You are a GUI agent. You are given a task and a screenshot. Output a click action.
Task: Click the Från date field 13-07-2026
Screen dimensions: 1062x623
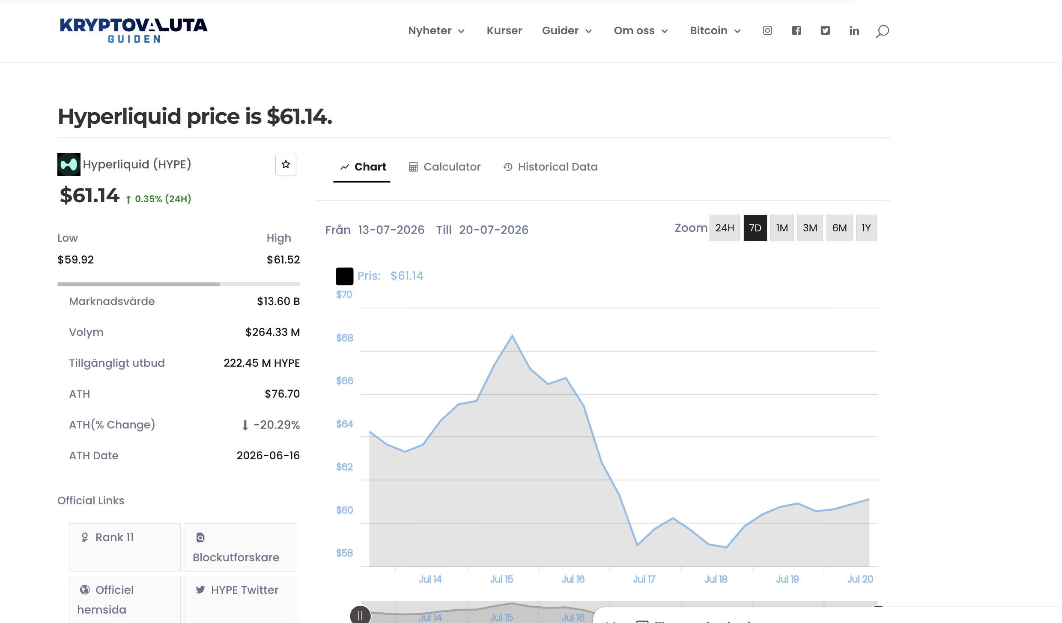(391, 230)
